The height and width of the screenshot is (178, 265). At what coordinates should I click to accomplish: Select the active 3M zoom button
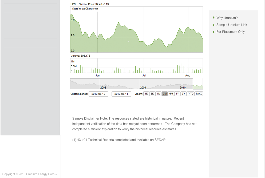click(165, 94)
